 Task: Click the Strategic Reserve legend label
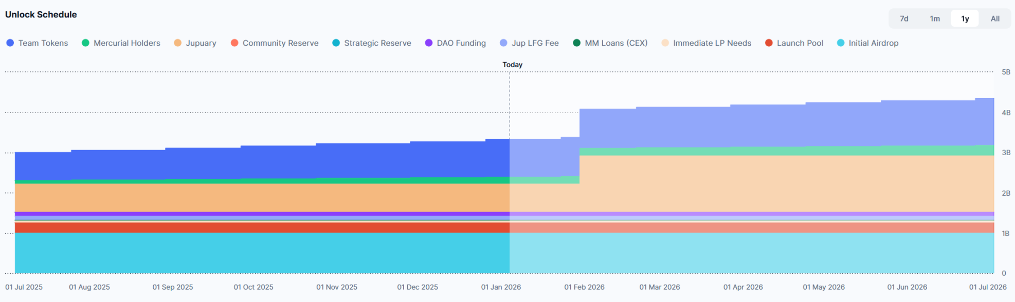(377, 43)
